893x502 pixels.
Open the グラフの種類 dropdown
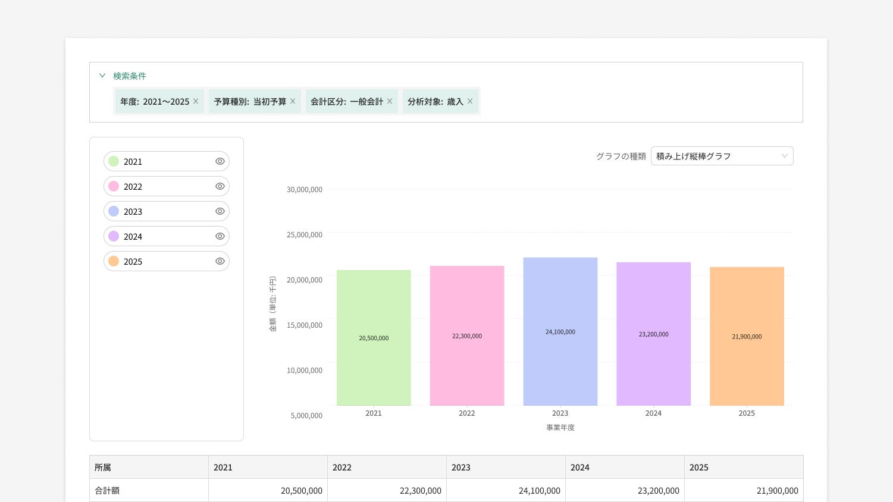point(721,156)
